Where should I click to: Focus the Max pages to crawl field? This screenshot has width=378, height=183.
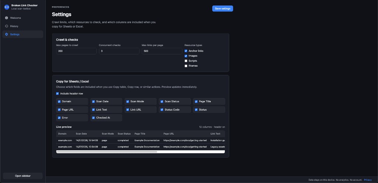click(76, 51)
